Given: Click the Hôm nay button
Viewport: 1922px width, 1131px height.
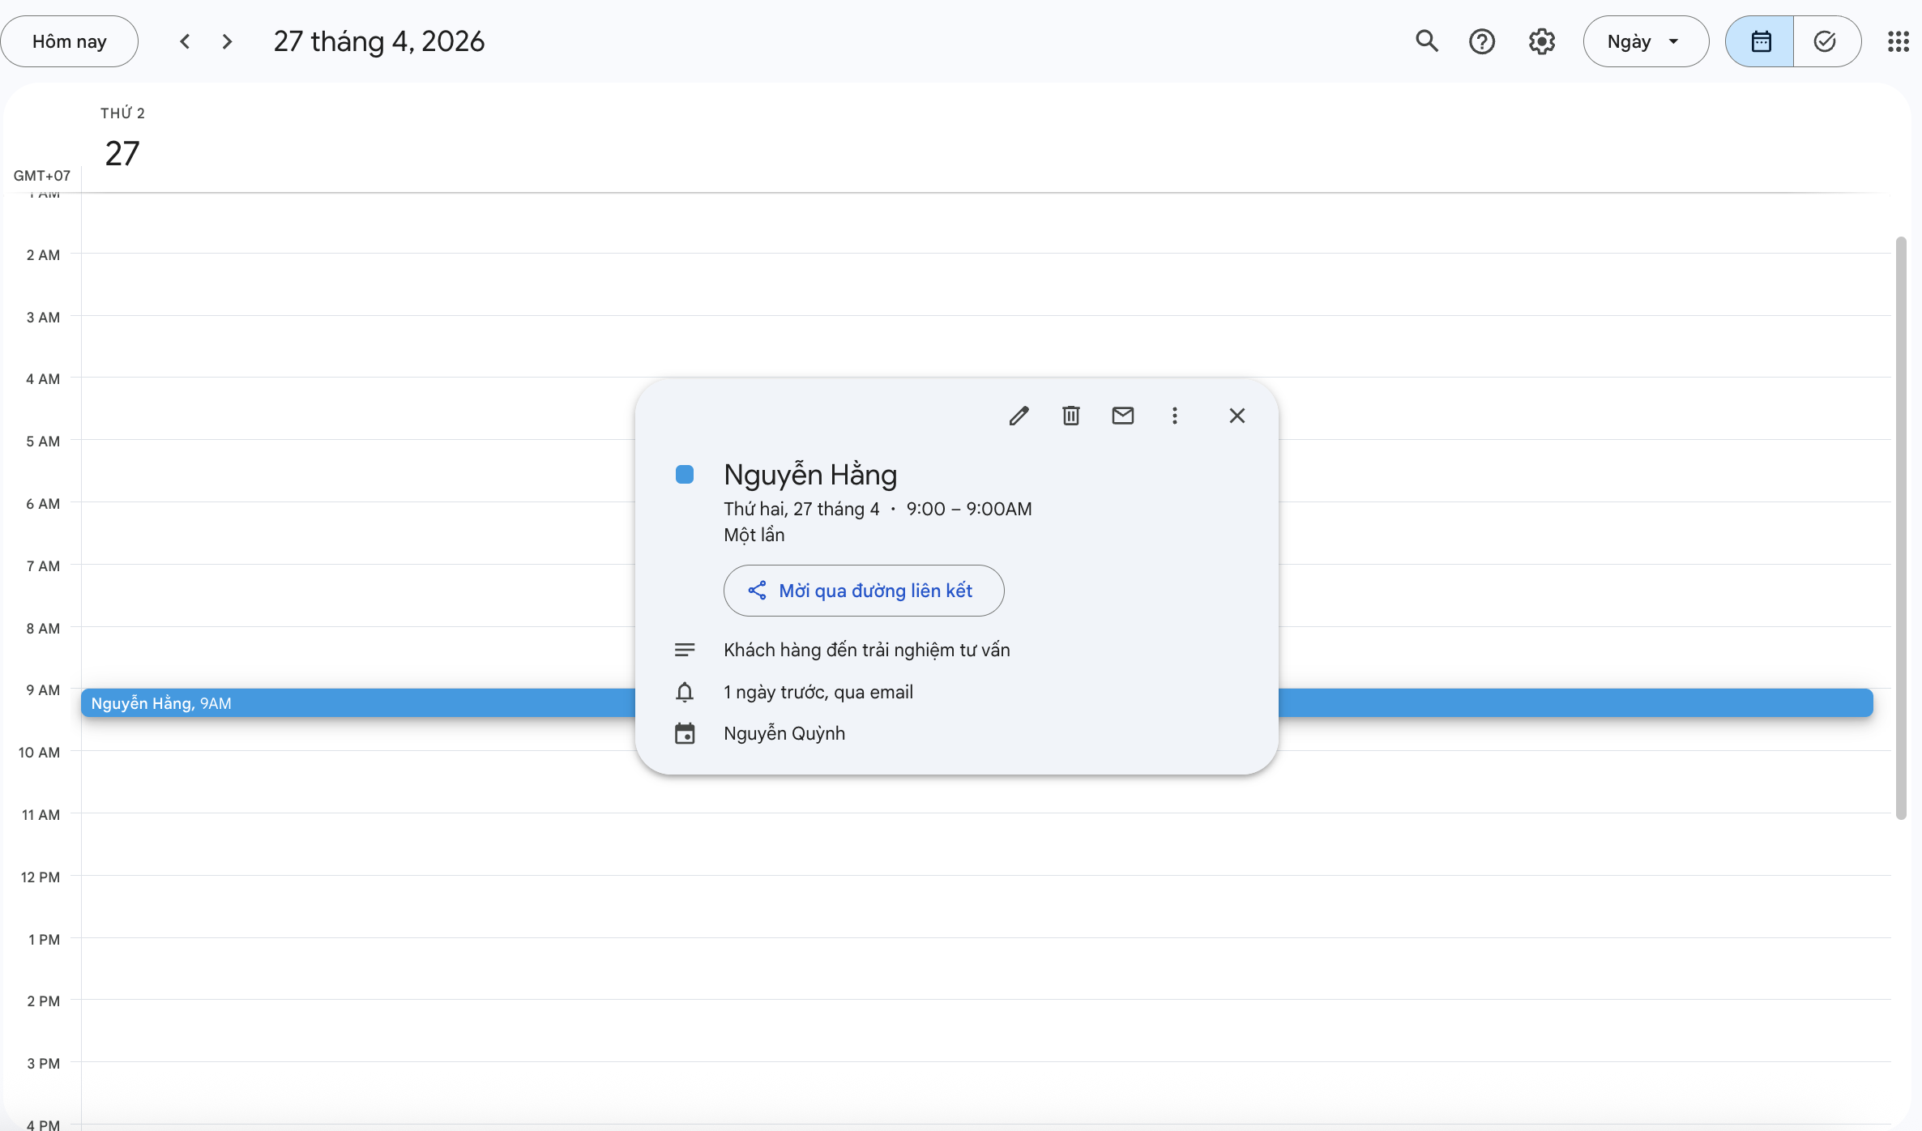Looking at the screenshot, I should point(70,41).
